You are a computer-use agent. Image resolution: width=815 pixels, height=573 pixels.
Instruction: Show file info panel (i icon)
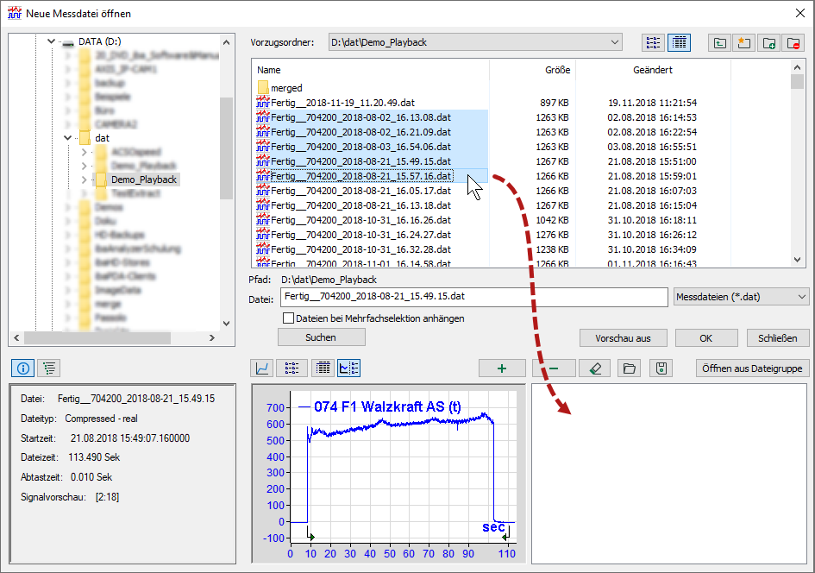coord(23,368)
